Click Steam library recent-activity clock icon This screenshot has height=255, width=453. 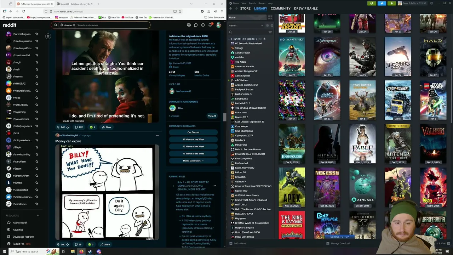pyautogui.click(x=268, y=25)
